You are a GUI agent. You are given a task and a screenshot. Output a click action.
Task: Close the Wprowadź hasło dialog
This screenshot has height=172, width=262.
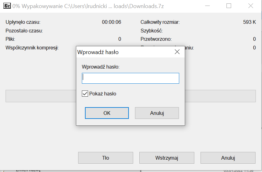point(177,52)
